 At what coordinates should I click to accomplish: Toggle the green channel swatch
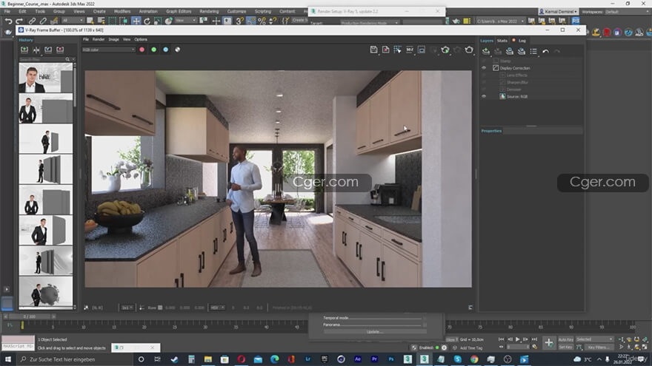(154, 50)
